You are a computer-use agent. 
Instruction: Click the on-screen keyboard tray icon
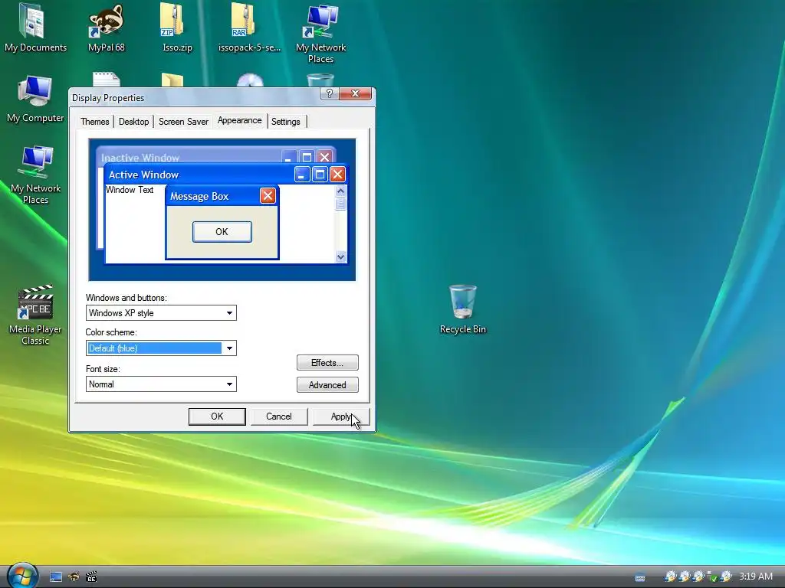point(640,577)
